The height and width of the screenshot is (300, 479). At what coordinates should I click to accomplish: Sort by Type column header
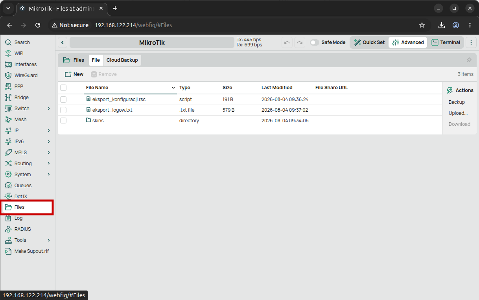(185, 88)
